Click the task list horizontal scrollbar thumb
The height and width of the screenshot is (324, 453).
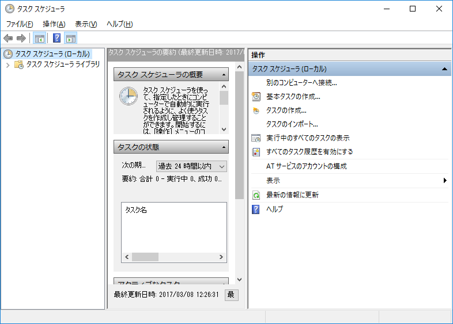click(x=145, y=257)
